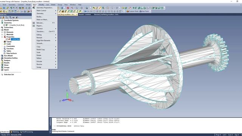The width and height of the screenshot is (242, 136).
Task: Click the Data Surfaces icon in tree
Action: (x=5, y=53)
